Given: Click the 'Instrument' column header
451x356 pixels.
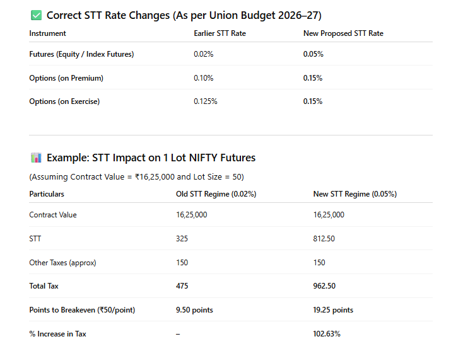Looking at the screenshot, I should 47,33.
